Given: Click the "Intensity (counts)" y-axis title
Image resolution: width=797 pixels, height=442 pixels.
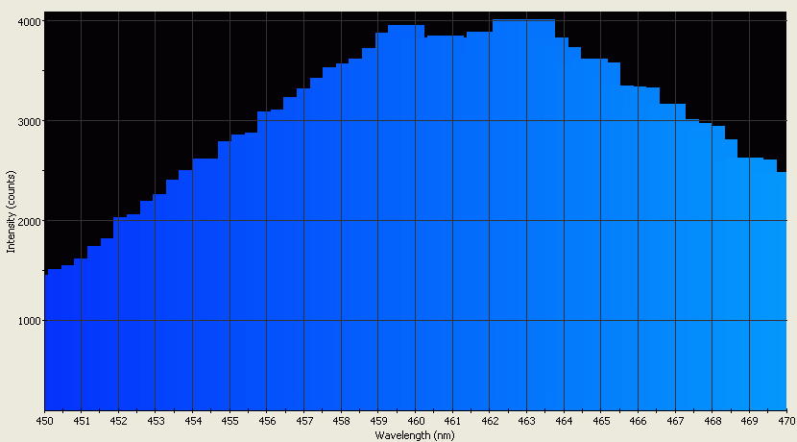Looking at the screenshot, I should point(11,213).
